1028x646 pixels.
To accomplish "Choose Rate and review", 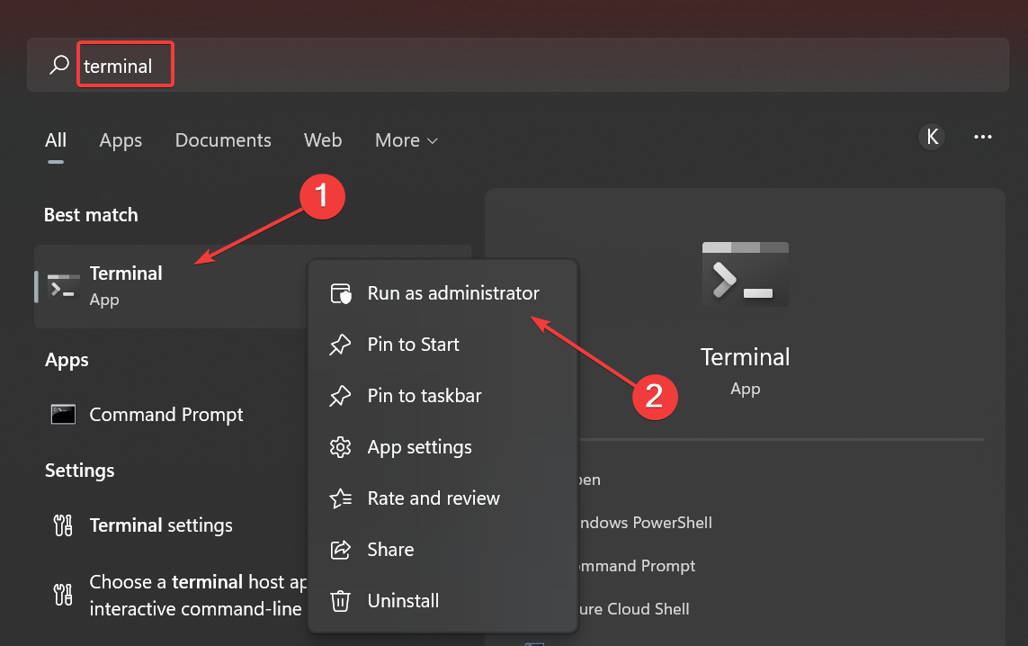I will pos(442,498).
